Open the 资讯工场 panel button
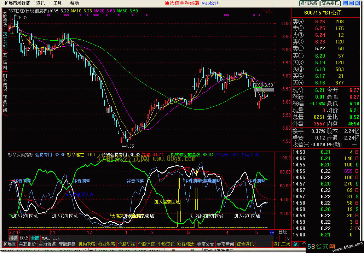This screenshot has width=364, height=253. click(x=282, y=244)
